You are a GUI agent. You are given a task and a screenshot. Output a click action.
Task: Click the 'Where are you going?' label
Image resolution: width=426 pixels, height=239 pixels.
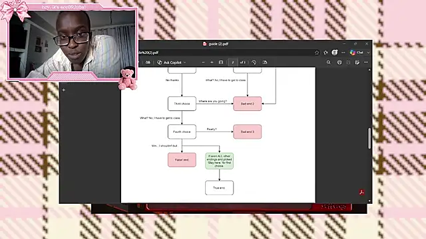pyautogui.click(x=212, y=102)
